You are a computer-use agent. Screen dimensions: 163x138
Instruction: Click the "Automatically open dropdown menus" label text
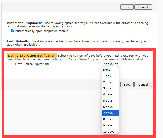[42, 31]
